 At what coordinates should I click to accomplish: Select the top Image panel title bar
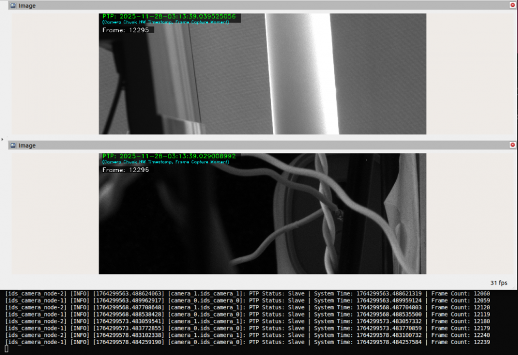259,6
